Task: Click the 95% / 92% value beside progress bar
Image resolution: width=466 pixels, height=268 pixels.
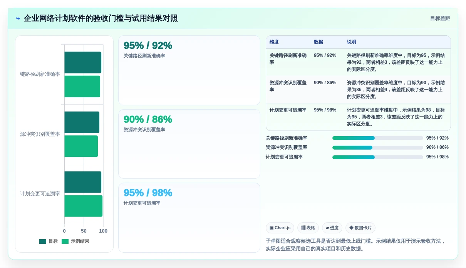Action: [438, 138]
